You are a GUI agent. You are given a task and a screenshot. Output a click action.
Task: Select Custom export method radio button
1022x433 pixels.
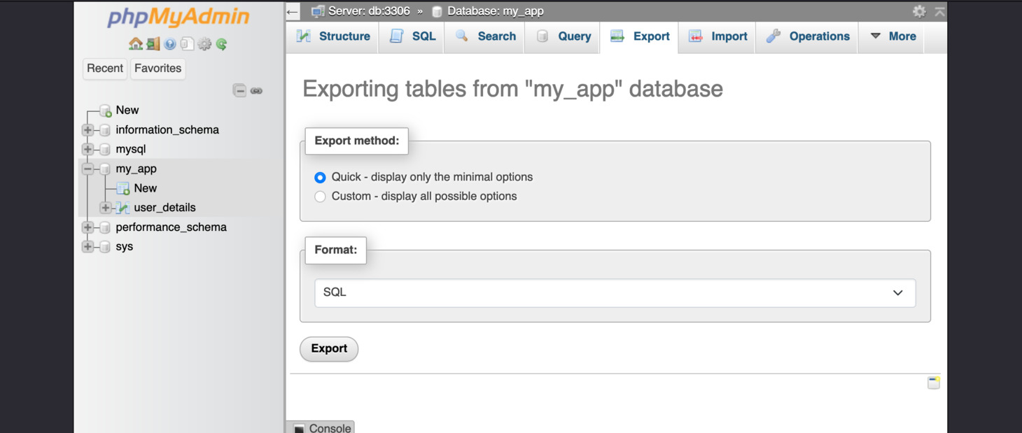point(320,197)
